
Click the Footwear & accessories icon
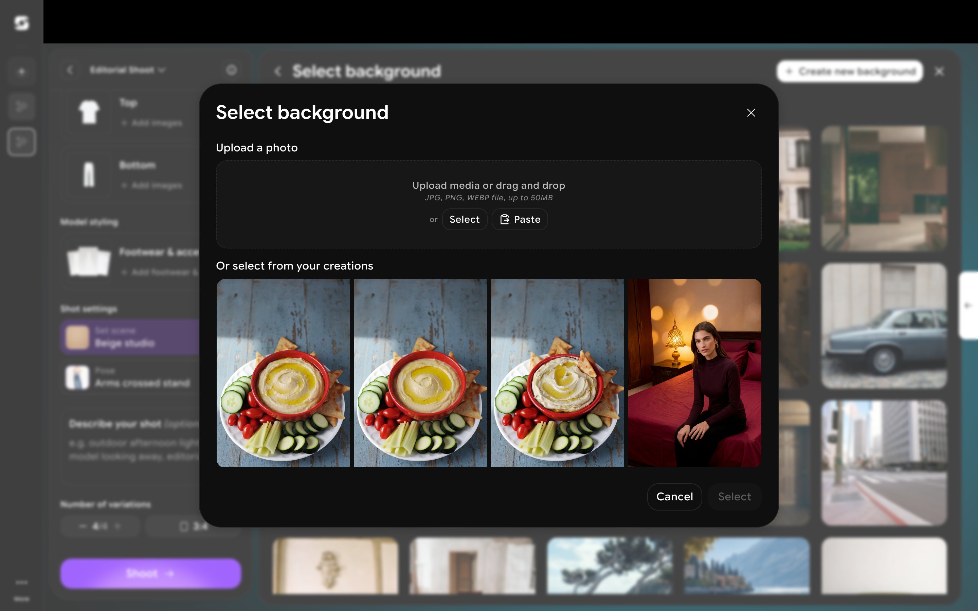[89, 261]
